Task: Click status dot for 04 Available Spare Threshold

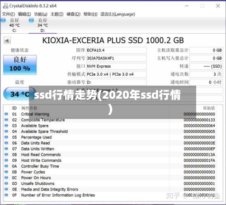Action: pyautogui.click(x=6, y=132)
